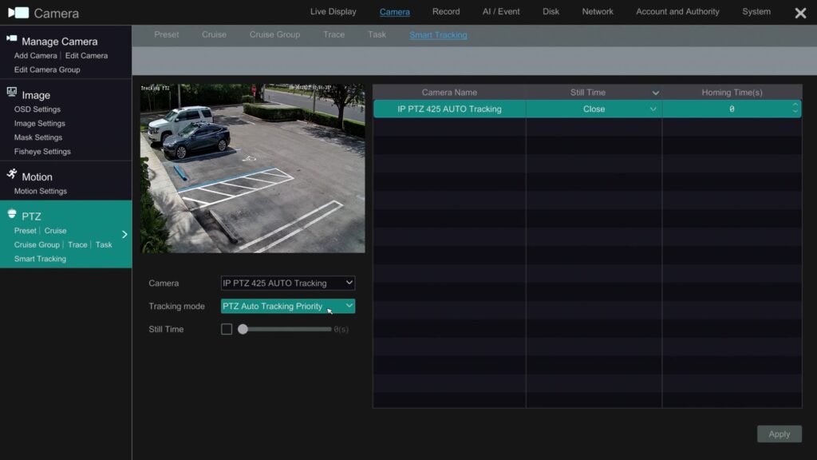817x460 pixels.
Task: Open Mask Settings in sidebar
Action: pos(38,137)
